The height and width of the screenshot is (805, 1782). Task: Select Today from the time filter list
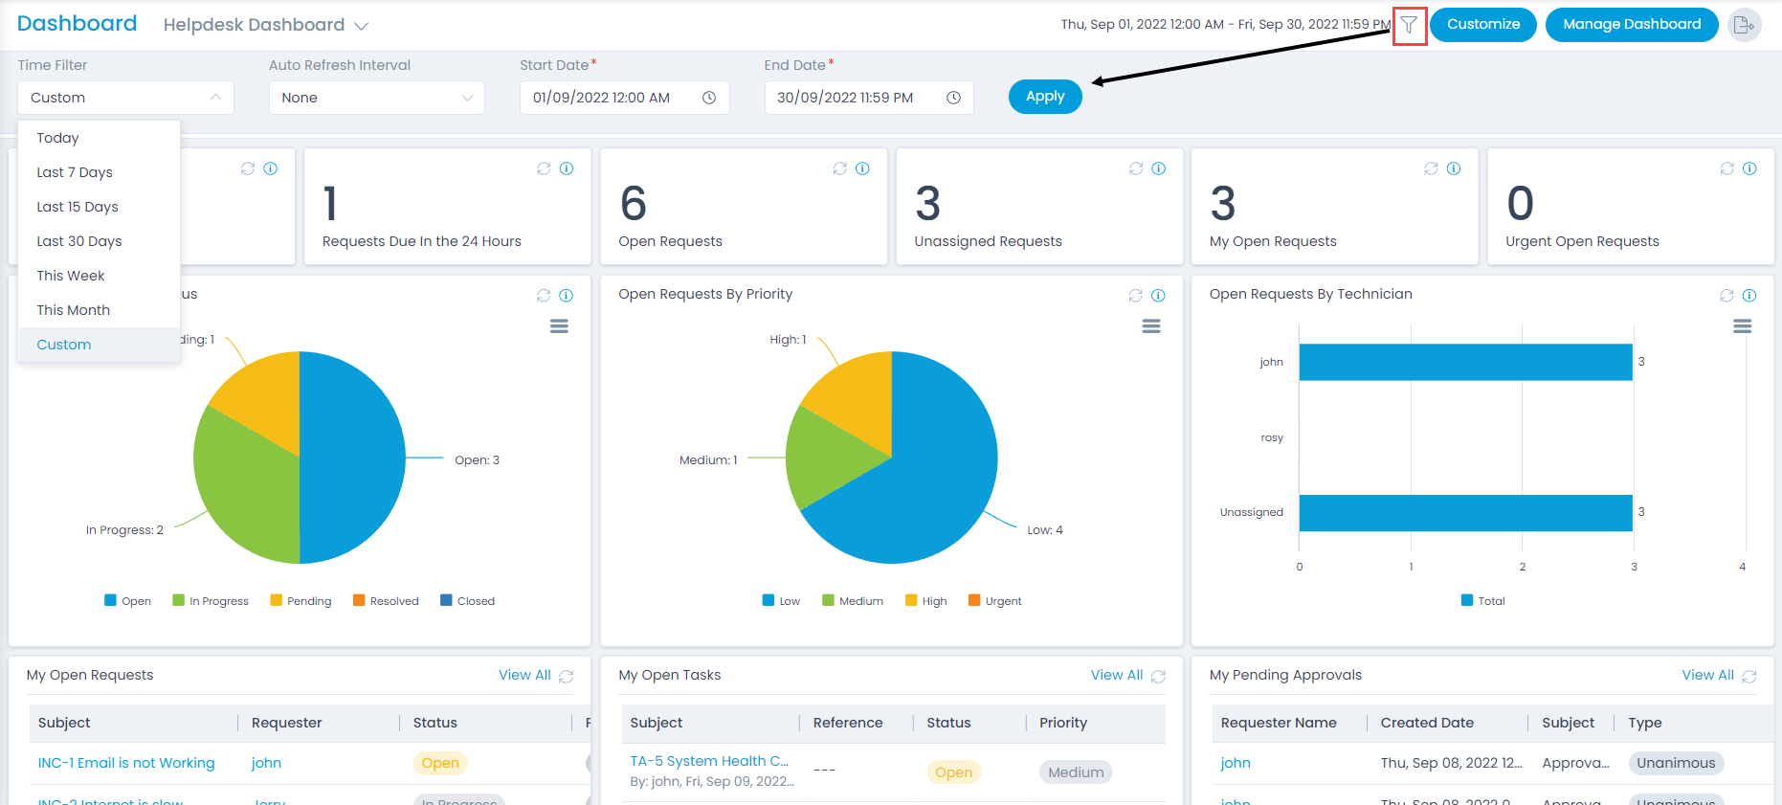tap(100, 138)
